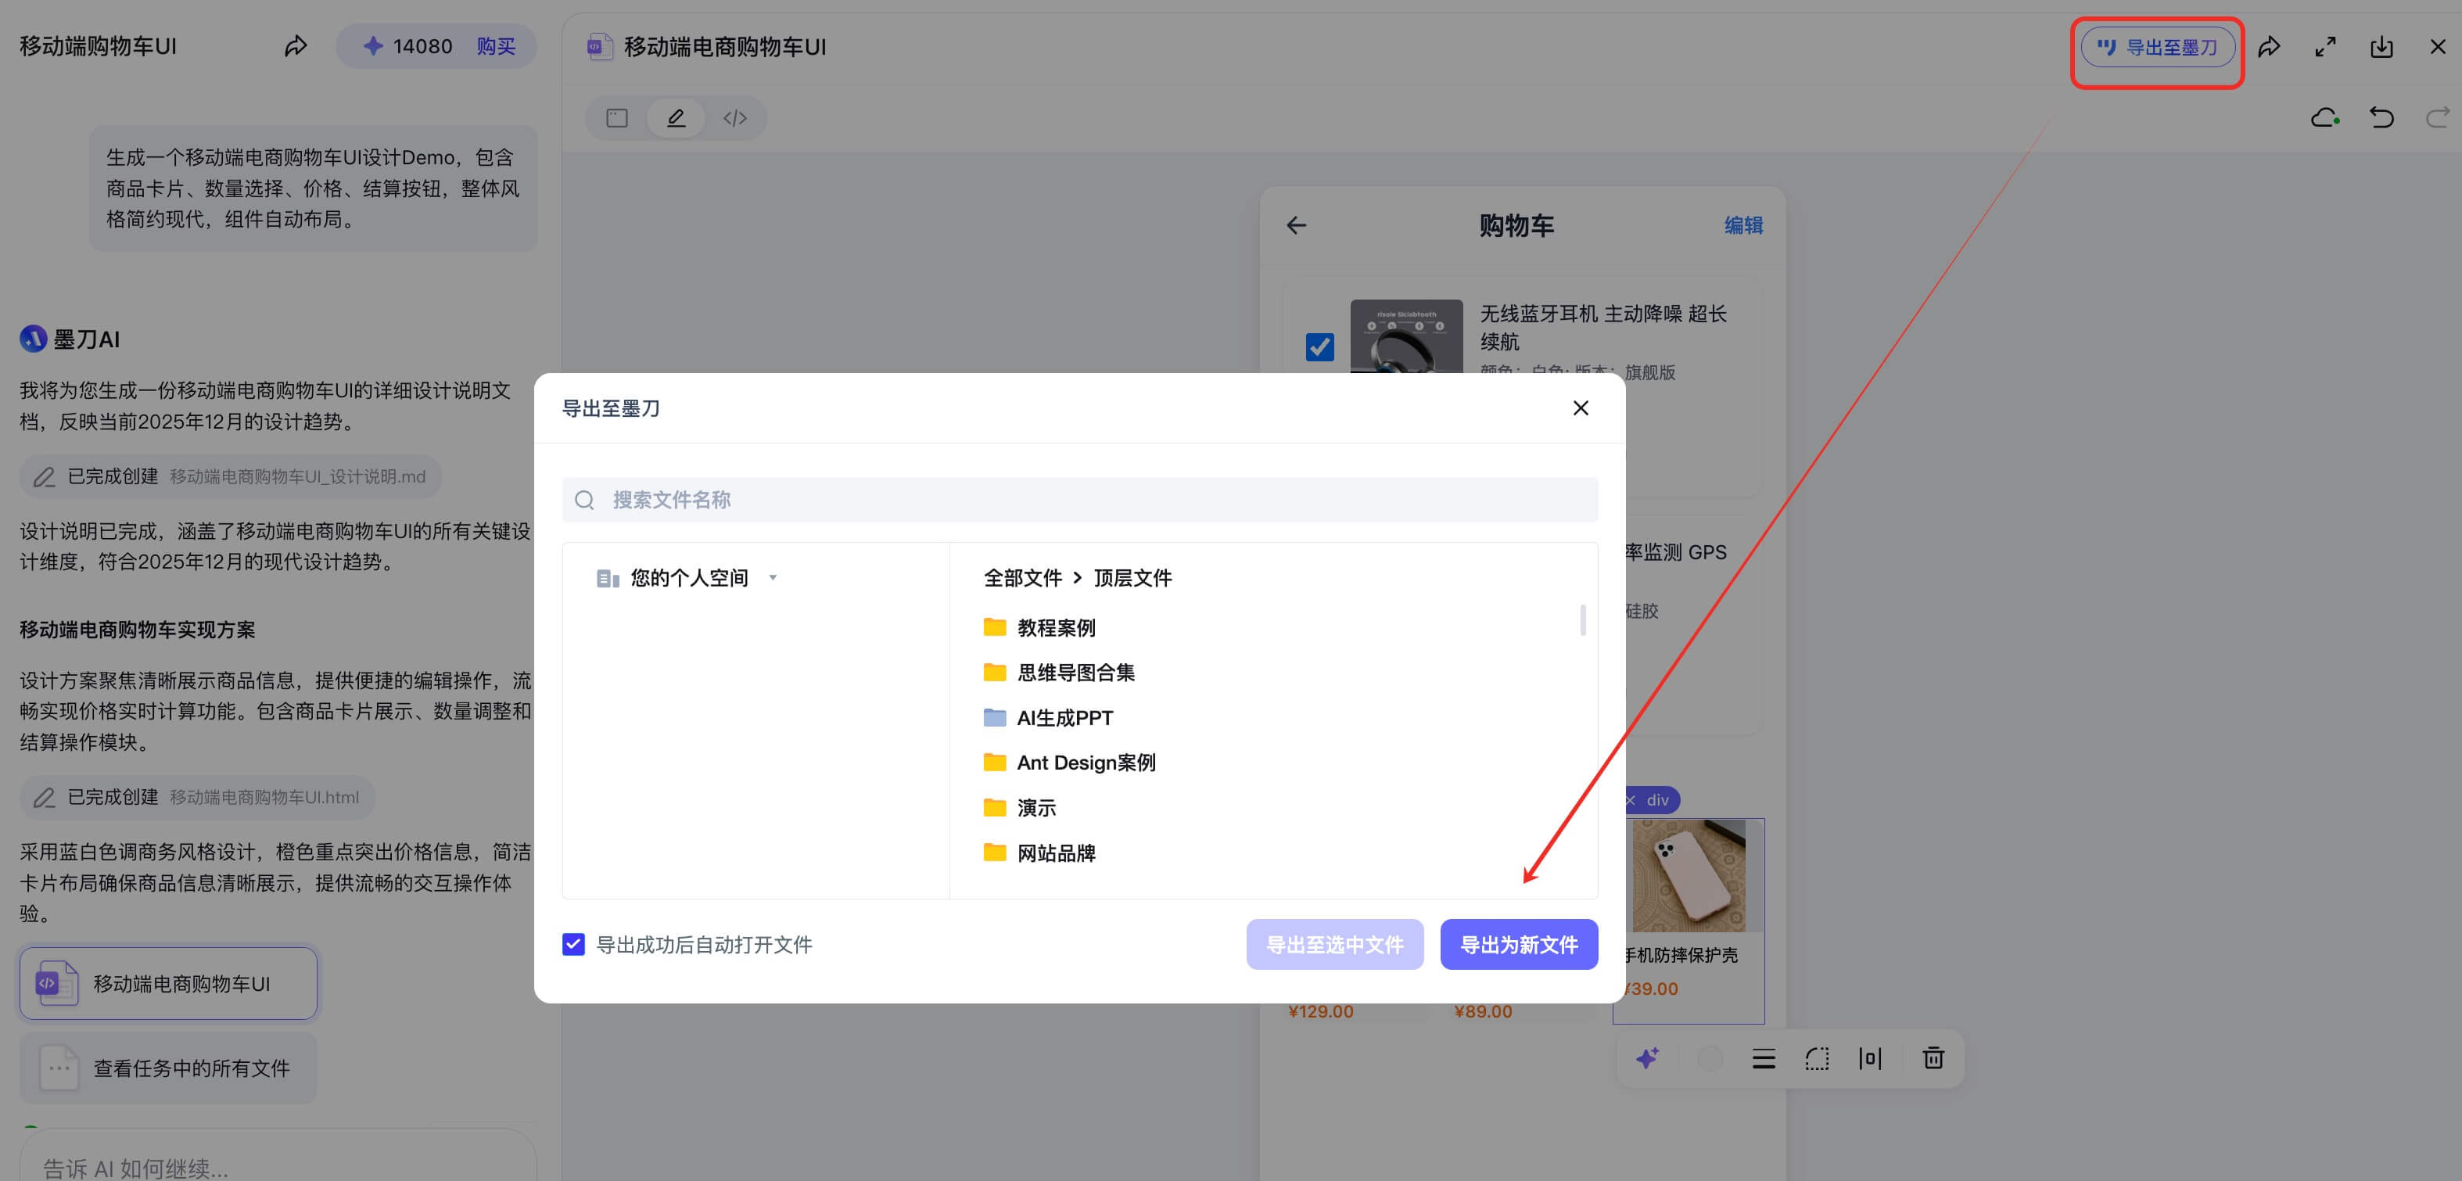
Task: Click the cloud sync status icon
Action: pos(2326,117)
